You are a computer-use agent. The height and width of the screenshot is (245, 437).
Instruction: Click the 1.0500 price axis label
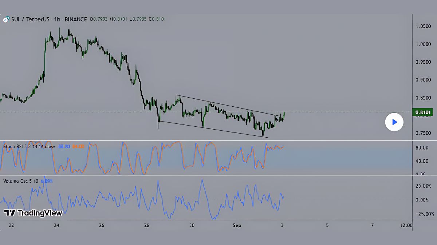424,26
